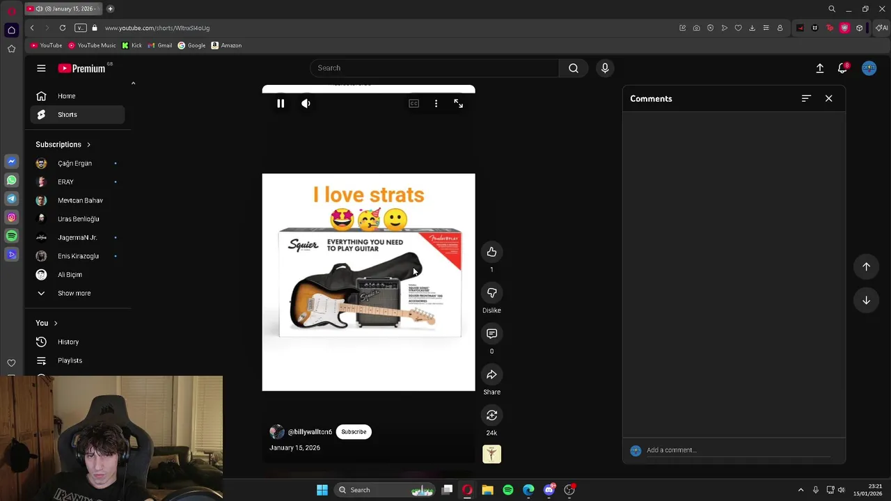Pause the playing Short
891x501 pixels.
tap(281, 104)
